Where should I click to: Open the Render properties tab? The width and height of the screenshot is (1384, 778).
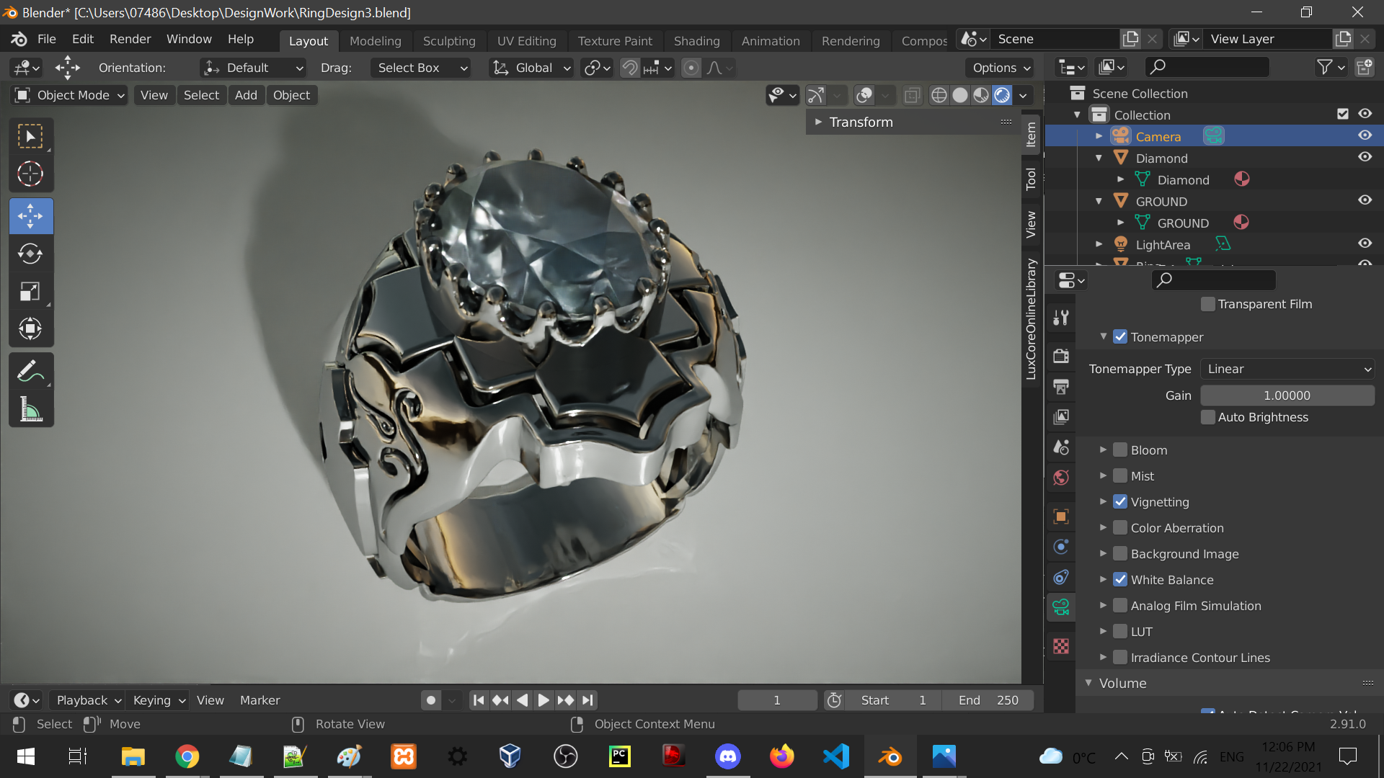pos(1061,356)
